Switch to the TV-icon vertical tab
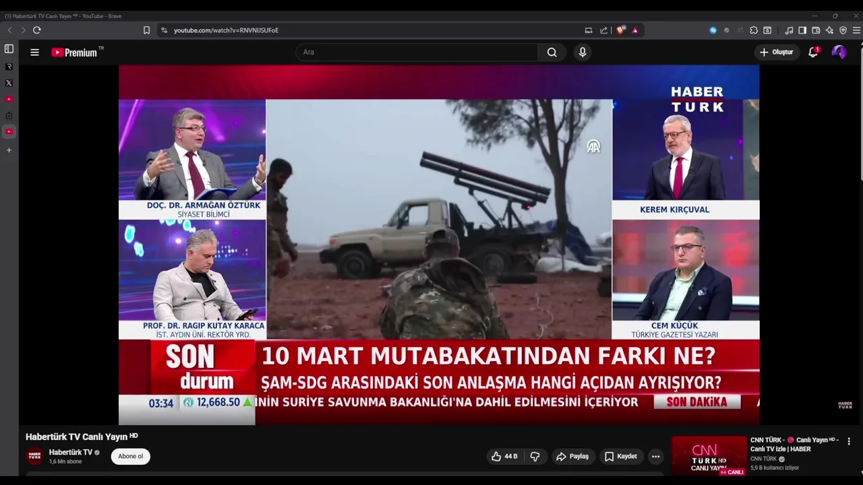Screen dimensions: 863x485 click(x=9, y=116)
